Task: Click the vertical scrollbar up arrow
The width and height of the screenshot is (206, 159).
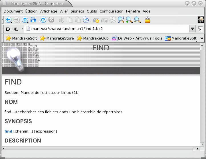Action: 202,45
